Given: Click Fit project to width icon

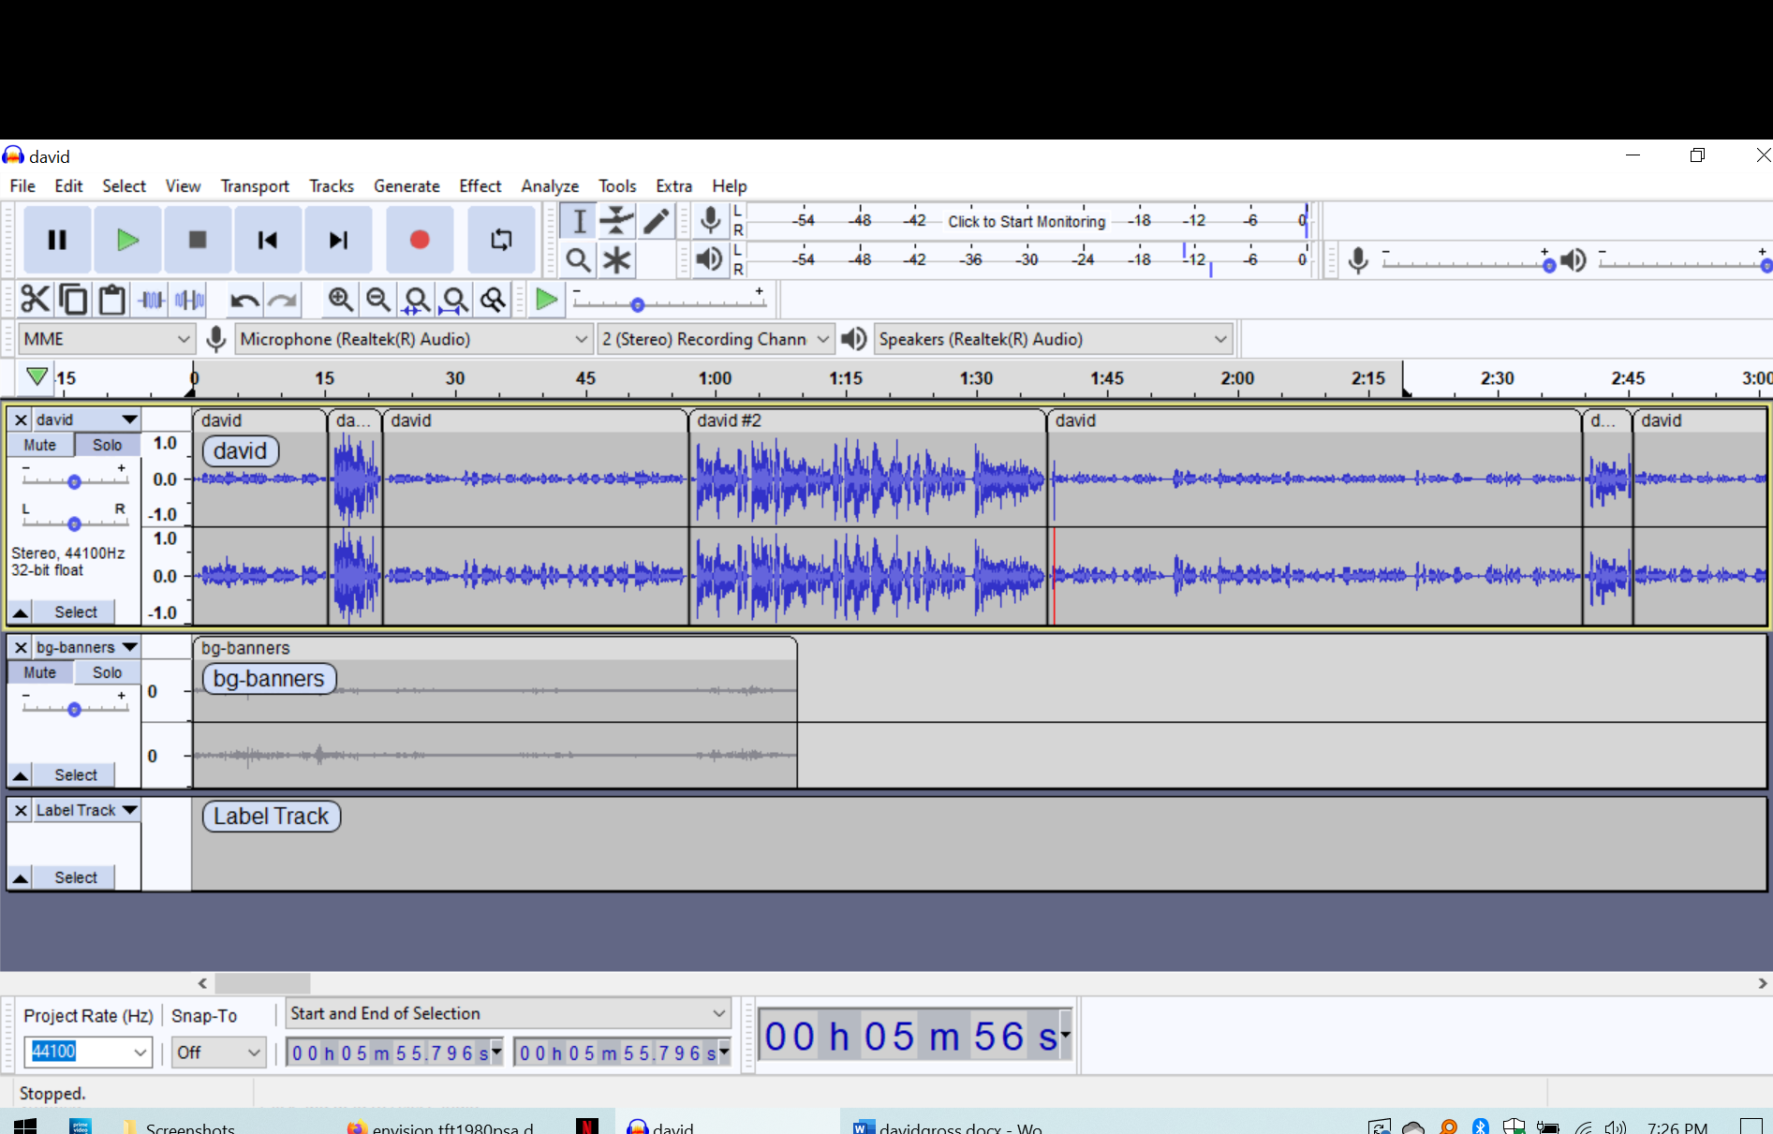Looking at the screenshot, I should point(455,300).
